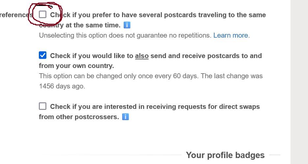Enable the direct swaps requests checkbox
This screenshot has height=164, width=308.
(43, 106)
